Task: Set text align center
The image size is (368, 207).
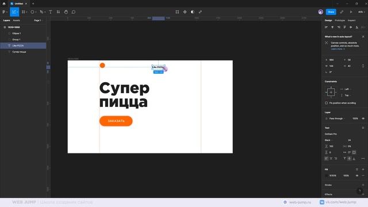Action: pyautogui.click(x=331, y=159)
